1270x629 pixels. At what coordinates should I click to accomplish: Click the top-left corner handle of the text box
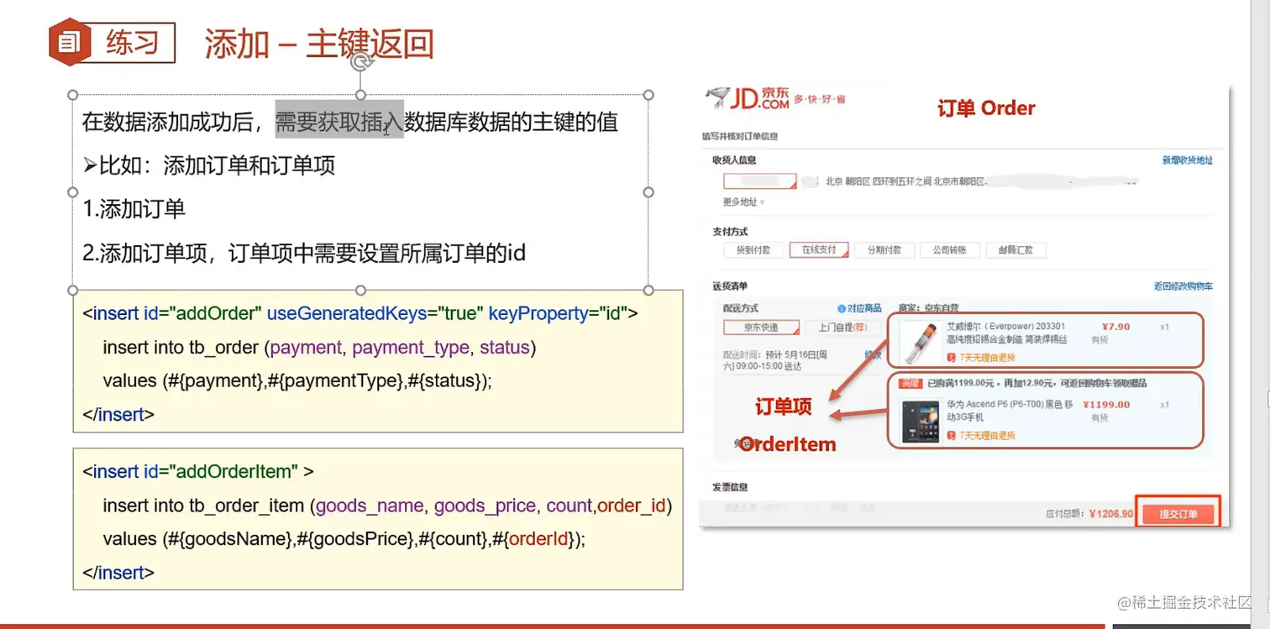(x=72, y=95)
